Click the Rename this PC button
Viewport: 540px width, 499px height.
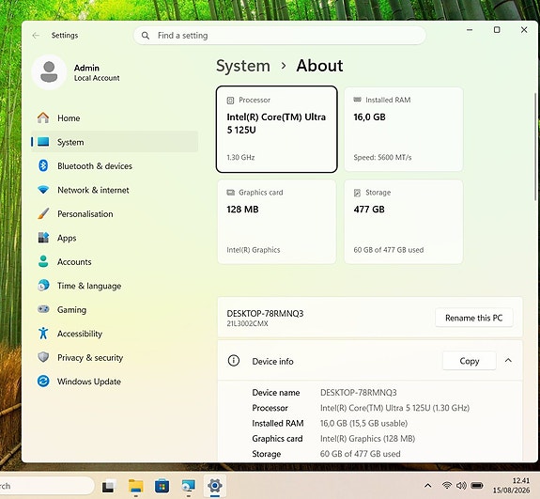coord(474,318)
